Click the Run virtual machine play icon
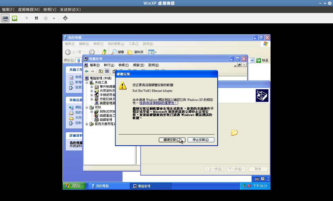 27,18
